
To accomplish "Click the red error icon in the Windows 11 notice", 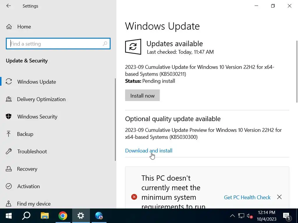I will (x=134, y=197).
